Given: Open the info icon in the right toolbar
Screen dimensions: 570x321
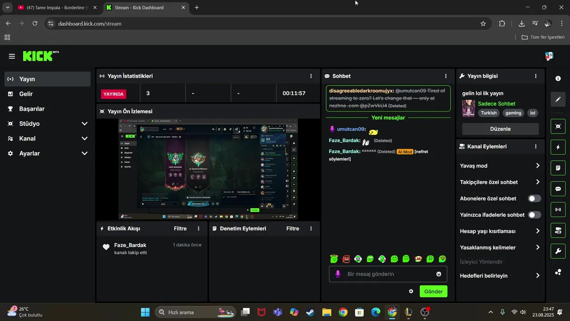Looking at the screenshot, I should click(558, 78).
